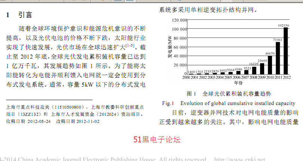Click the x-axis year label 2006
This screenshot has width=303, height=161.
(236, 77)
